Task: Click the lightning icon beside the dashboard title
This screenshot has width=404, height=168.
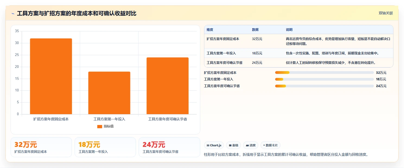Action: pyautogui.click(x=13, y=14)
